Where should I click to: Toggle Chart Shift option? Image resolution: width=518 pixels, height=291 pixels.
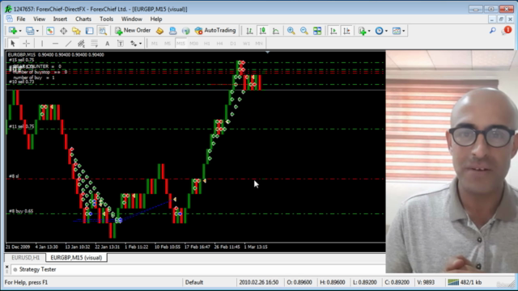point(346,31)
